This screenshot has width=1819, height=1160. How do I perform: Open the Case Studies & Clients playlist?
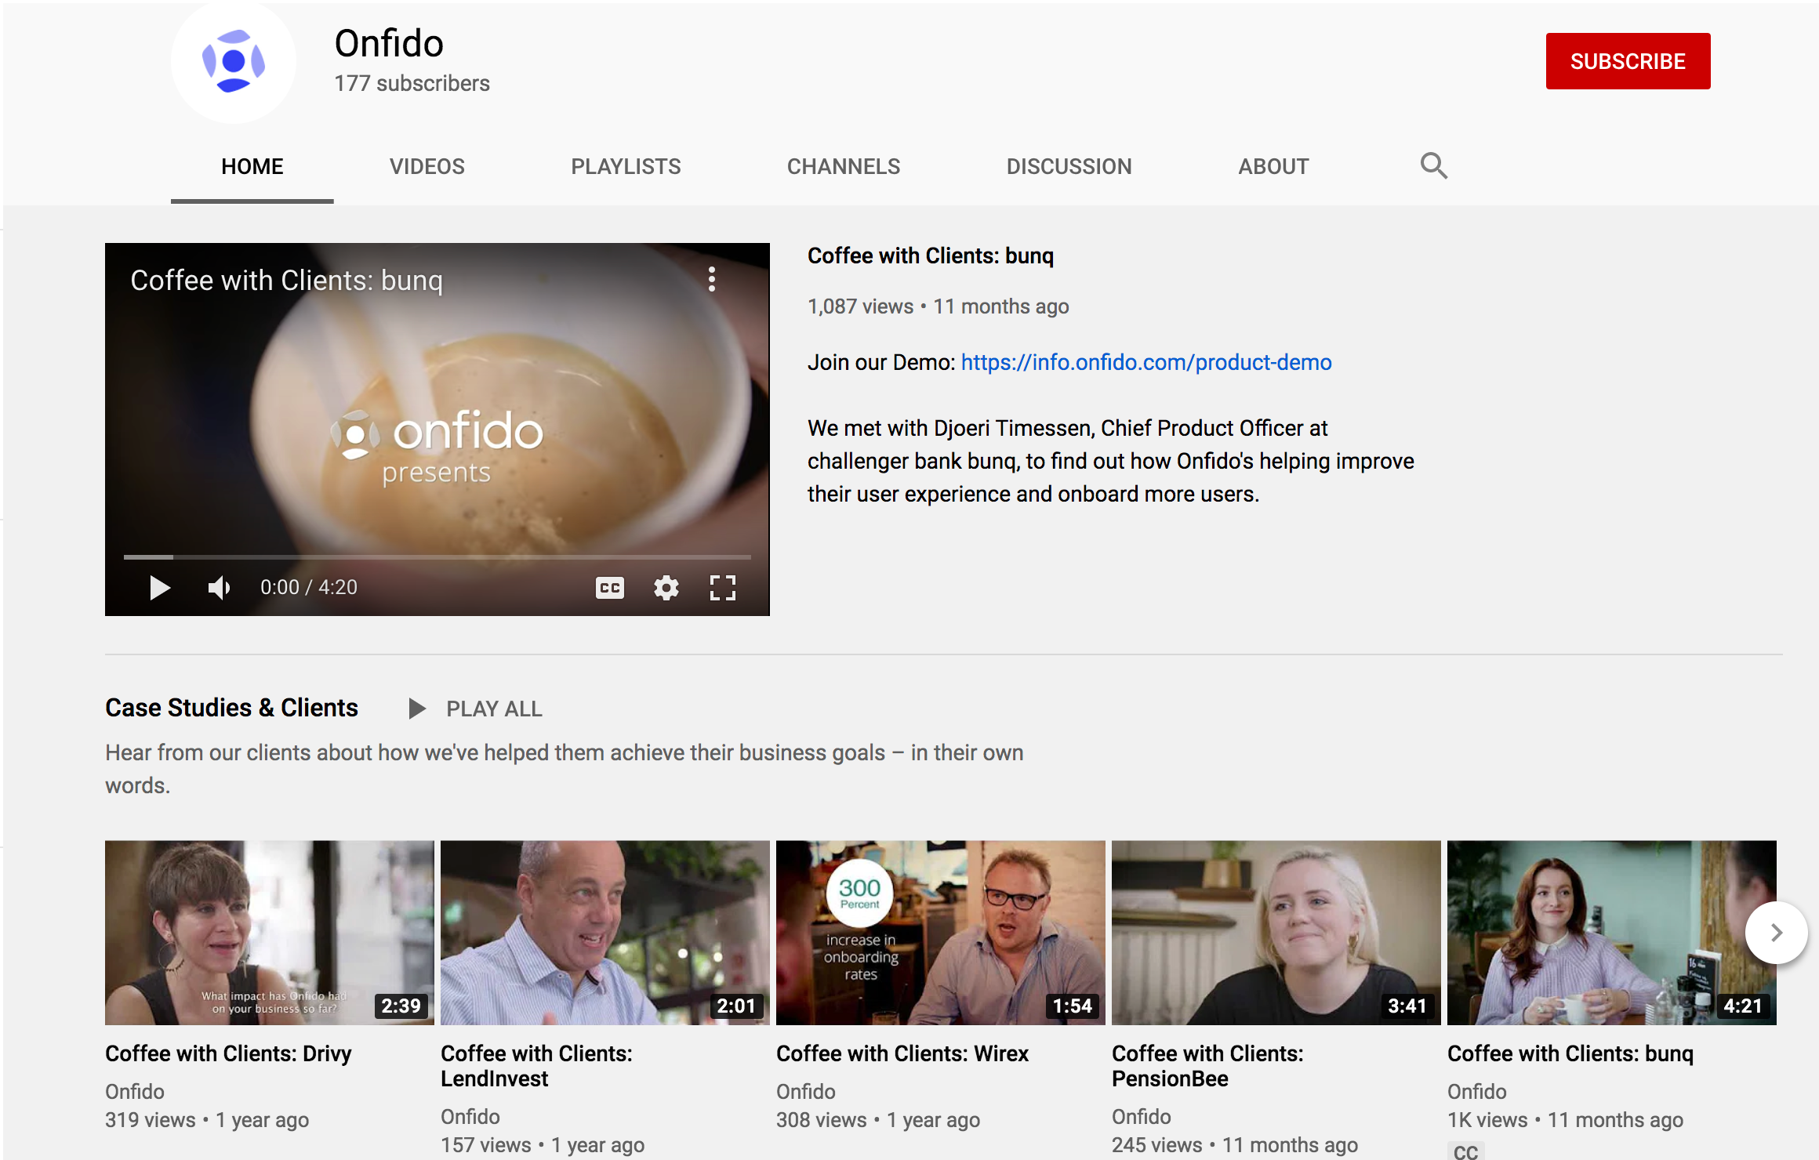pos(231,708)
